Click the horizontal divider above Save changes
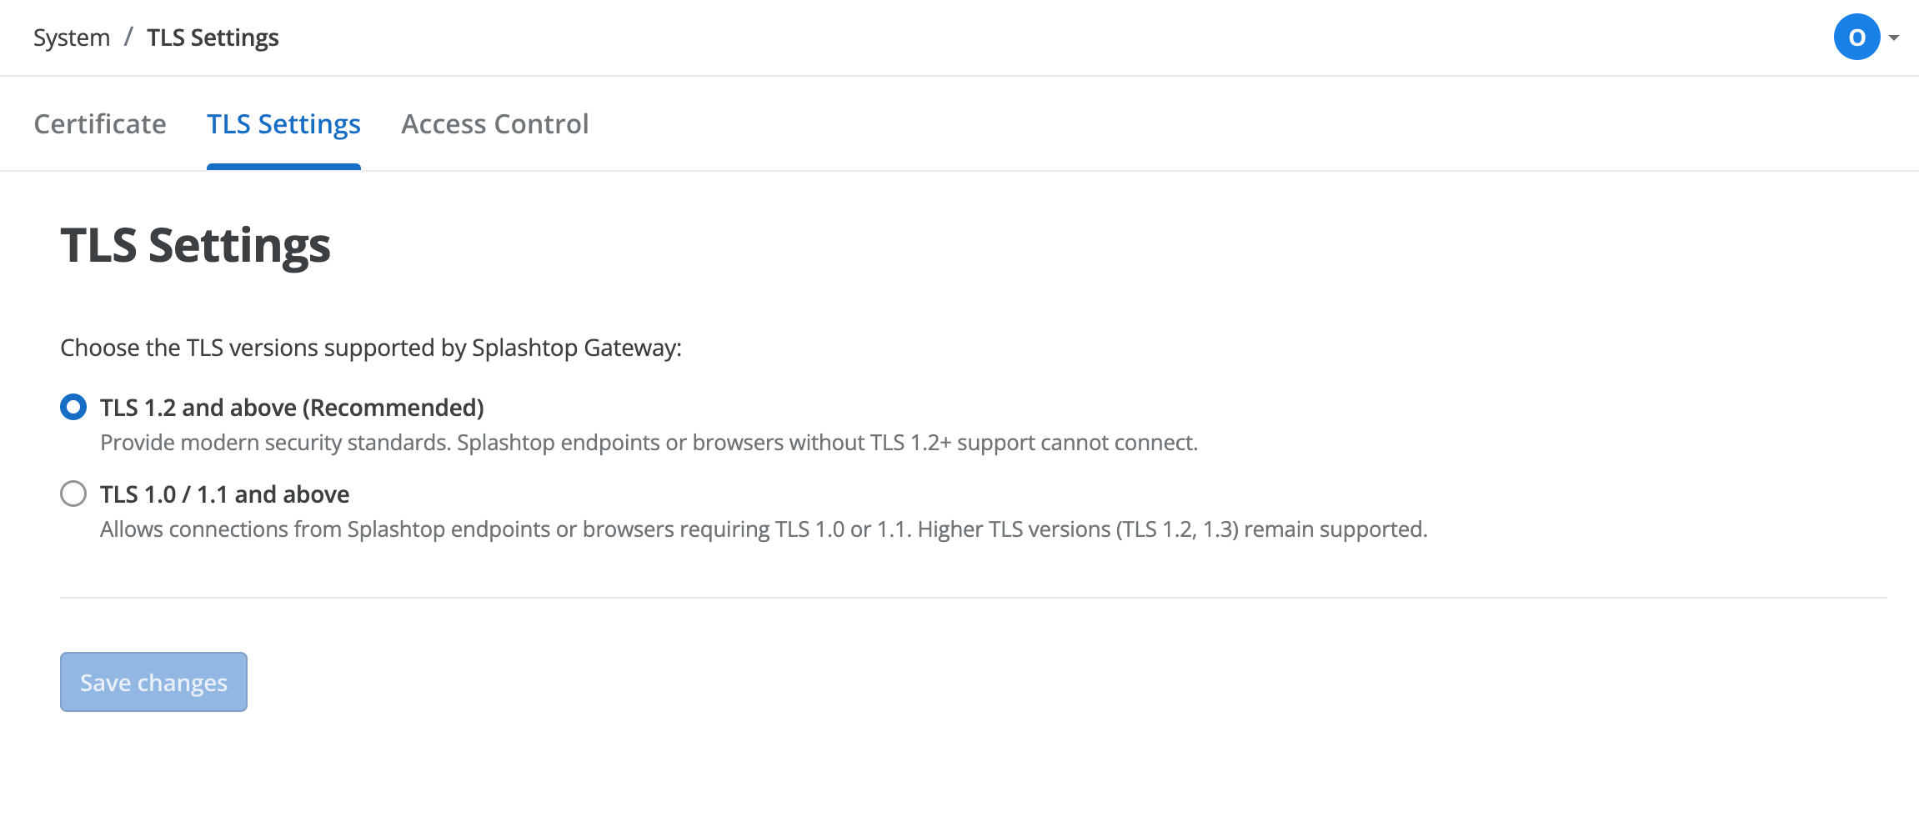This screenshot has height=837, width=1919. [x=974, y=598]
